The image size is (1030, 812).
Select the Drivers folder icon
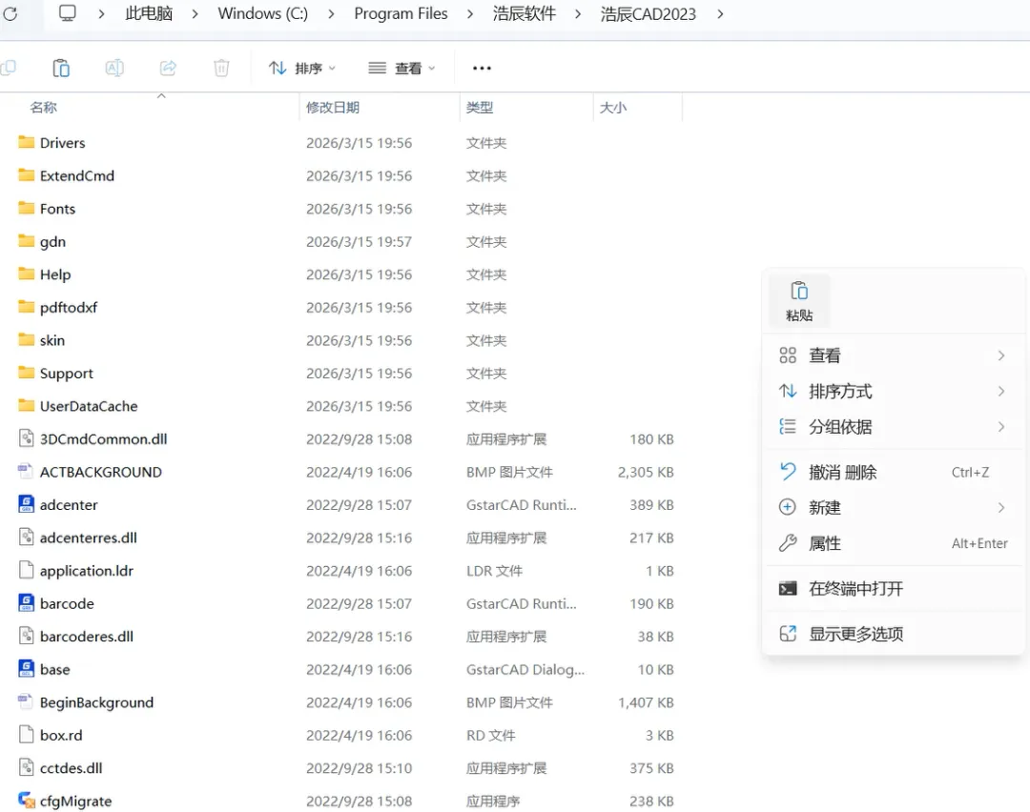point(27,142)
